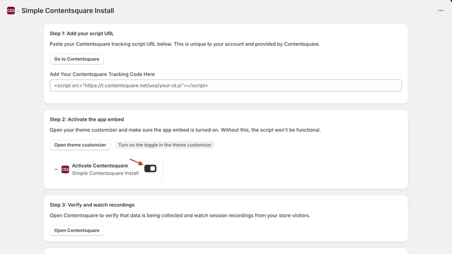
Task: Open the three-dot more options menu
Action: (441, 11)
